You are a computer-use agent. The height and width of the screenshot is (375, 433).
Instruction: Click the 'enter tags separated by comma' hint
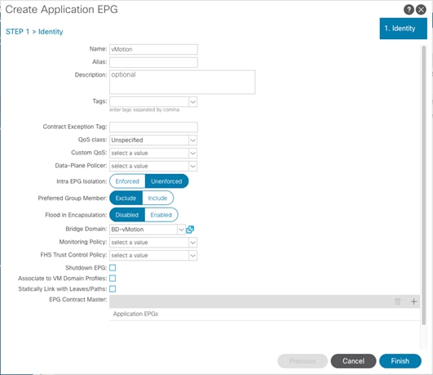[x=144, y=109]
